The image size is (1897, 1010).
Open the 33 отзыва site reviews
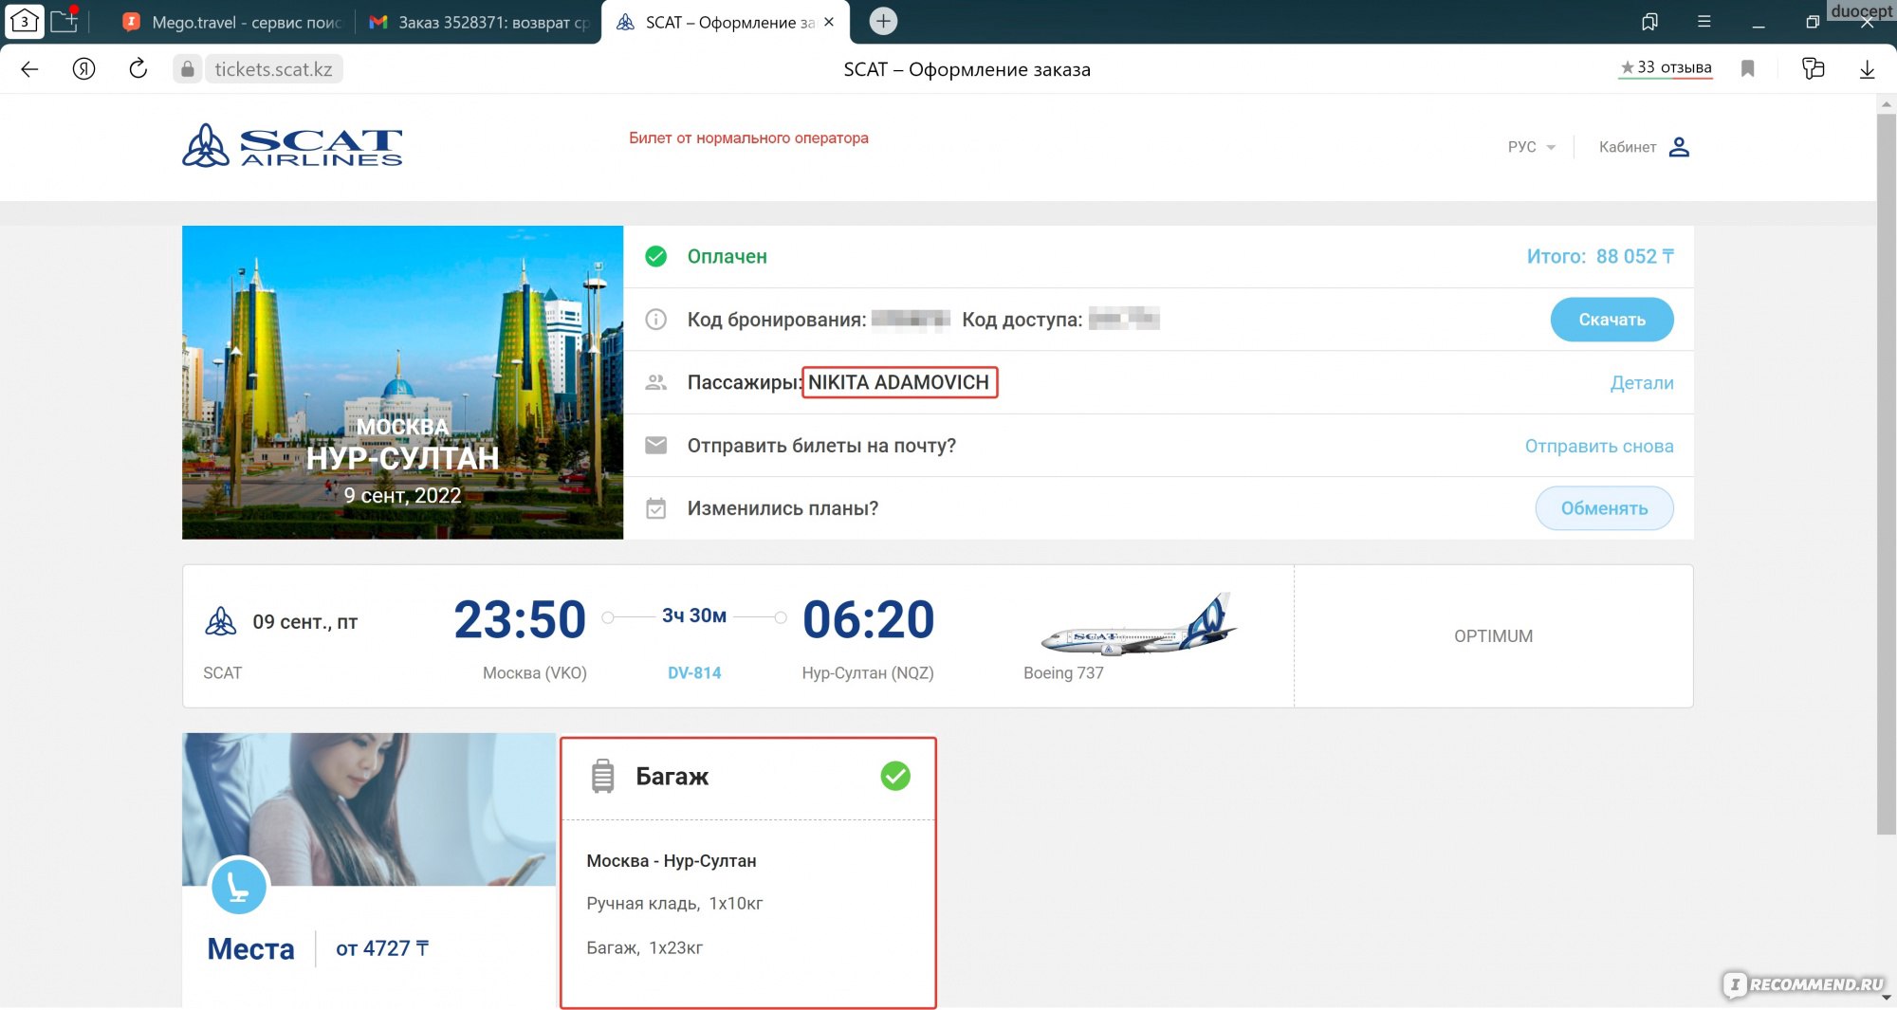tap(1666, 67)
